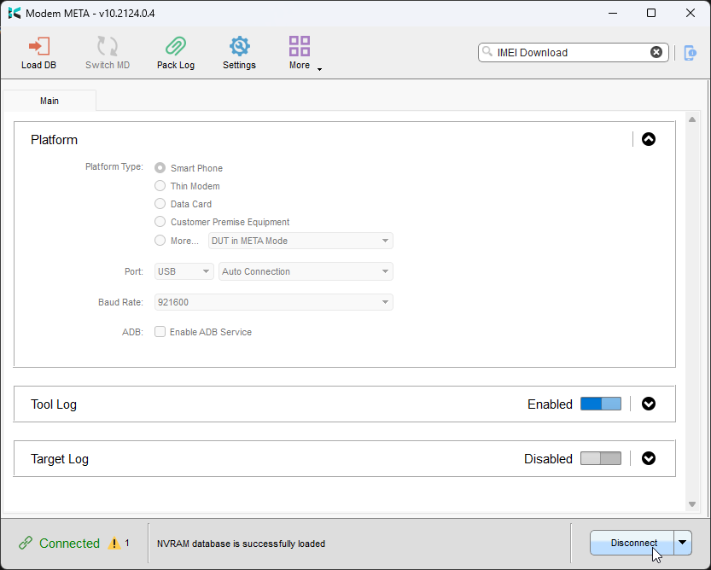The image size is (711, 570).
Task: Select the Thin Modem radio option
Action: pyautogui.click(x=160, y=186)
